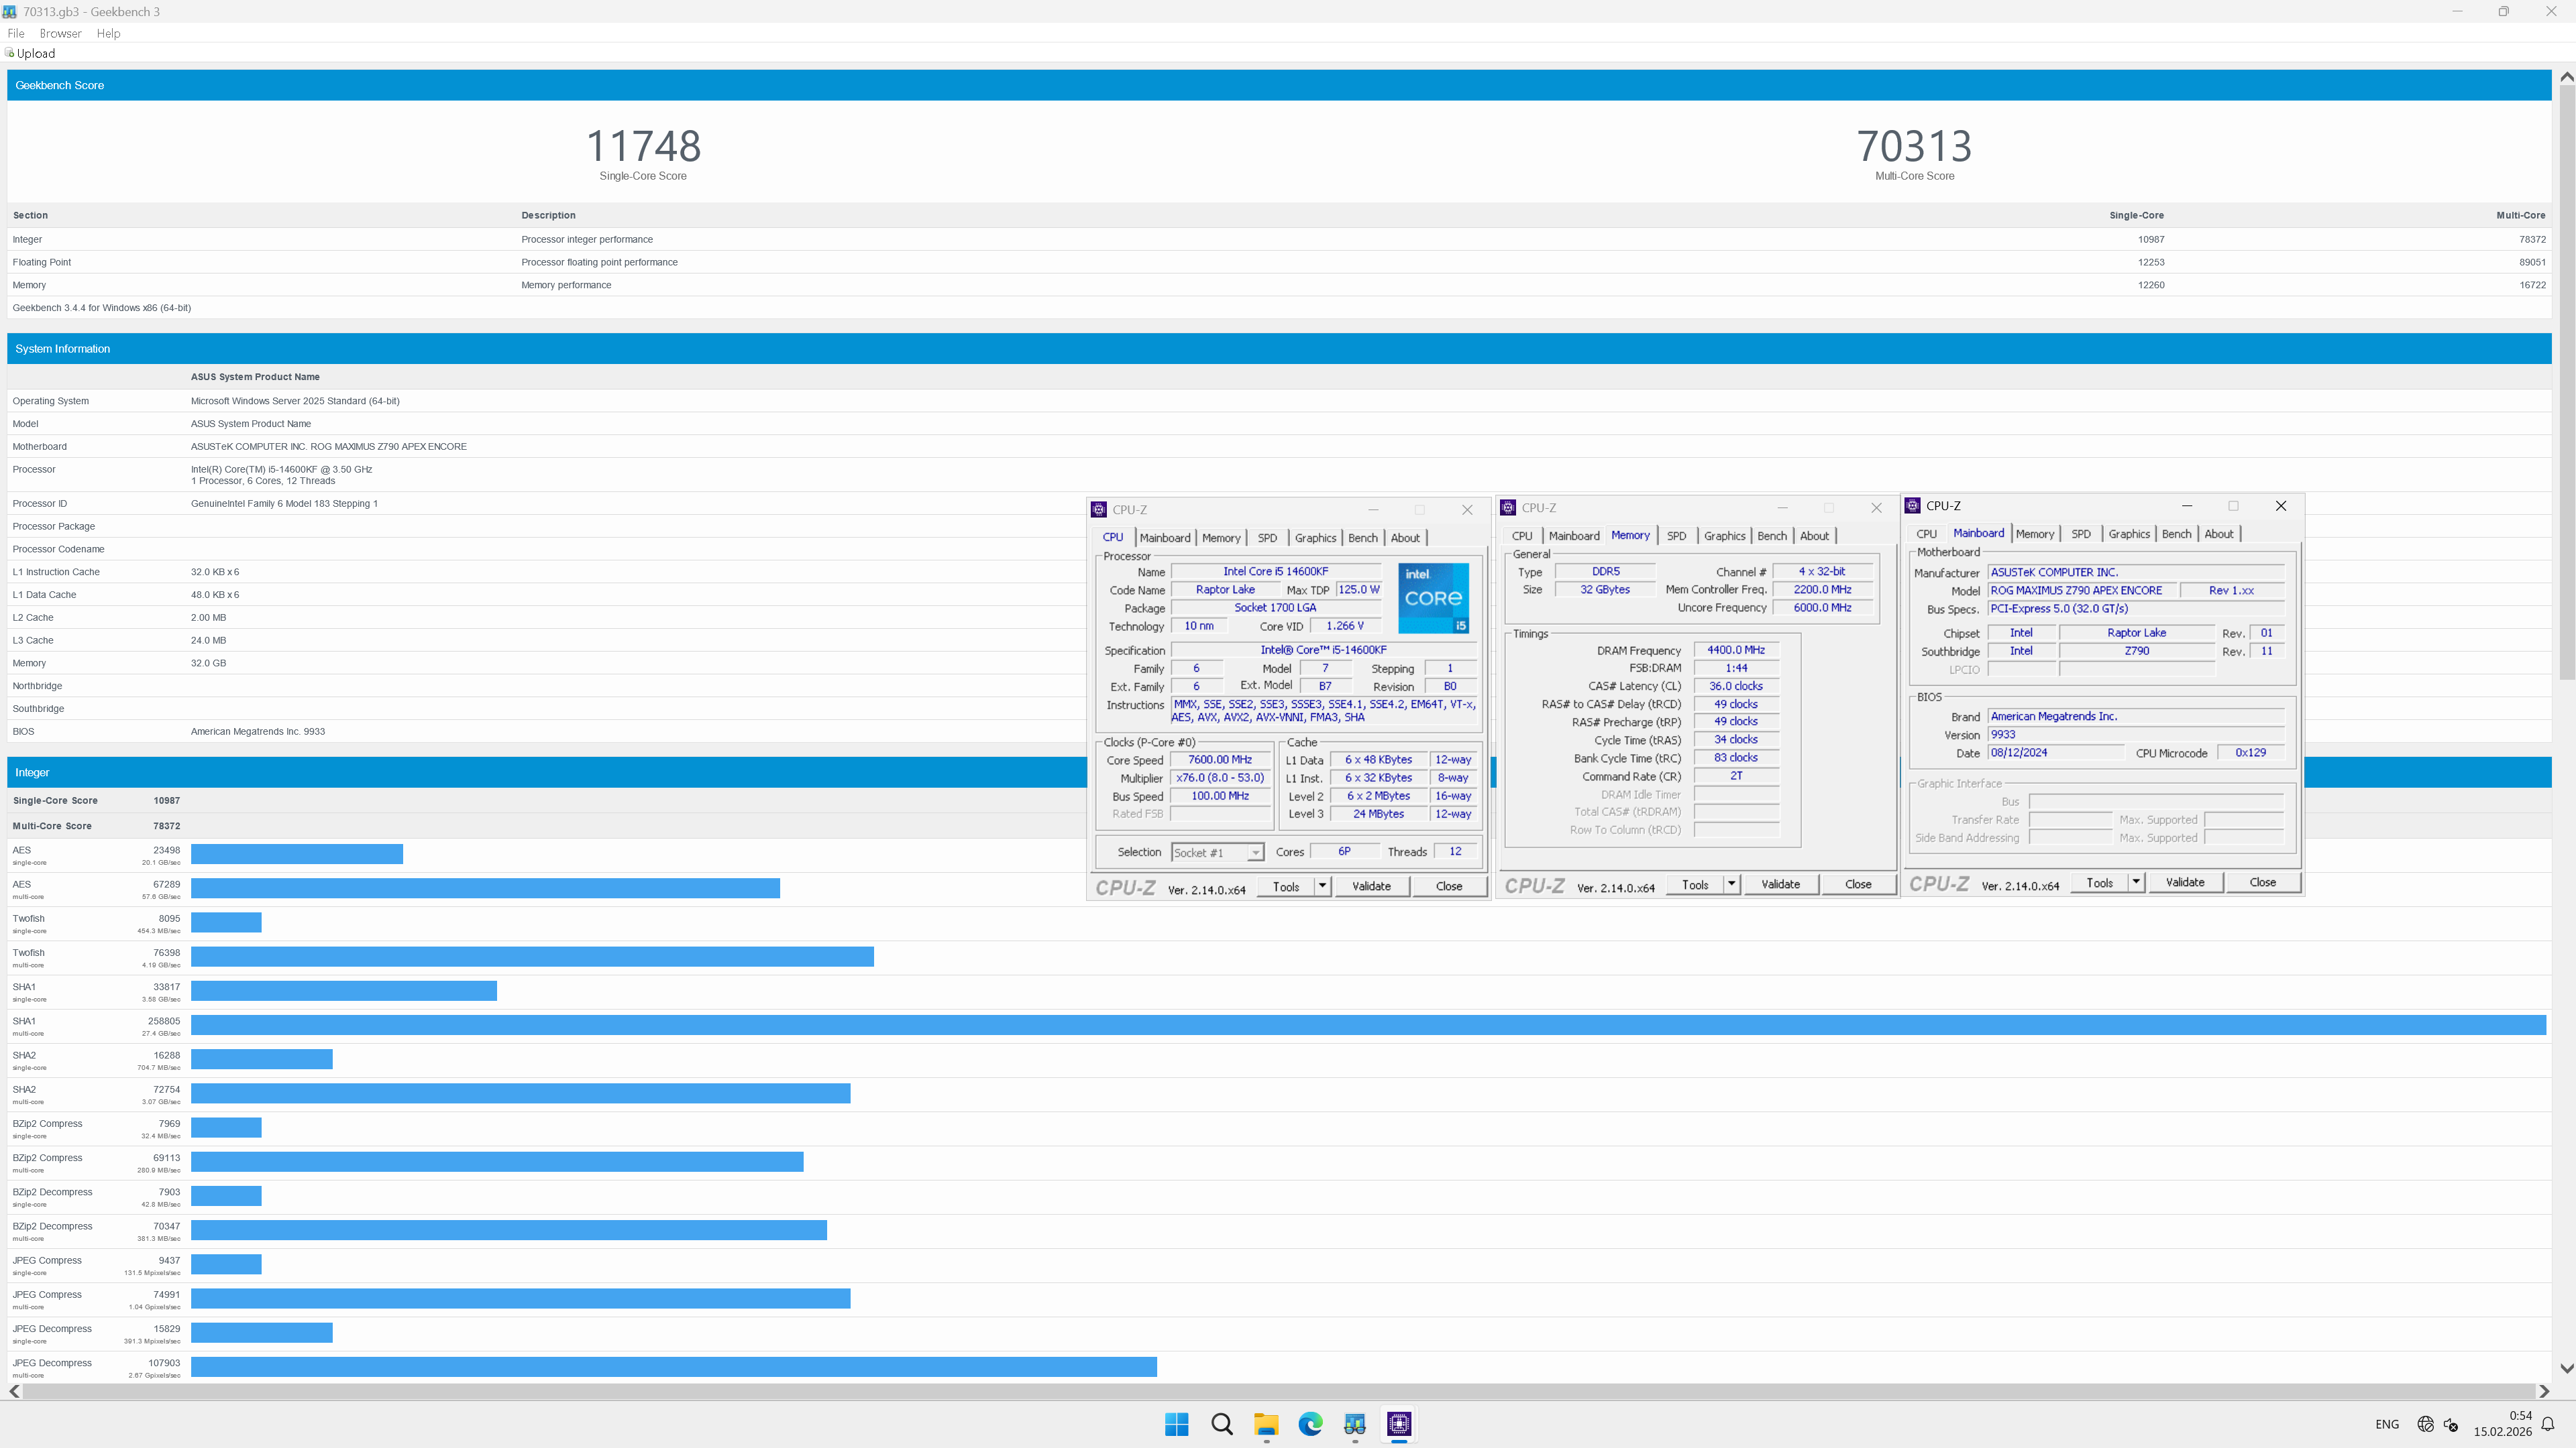Open the Help menu
The height and width of the screenshot is (1448, 2576).
coord(108,33)
